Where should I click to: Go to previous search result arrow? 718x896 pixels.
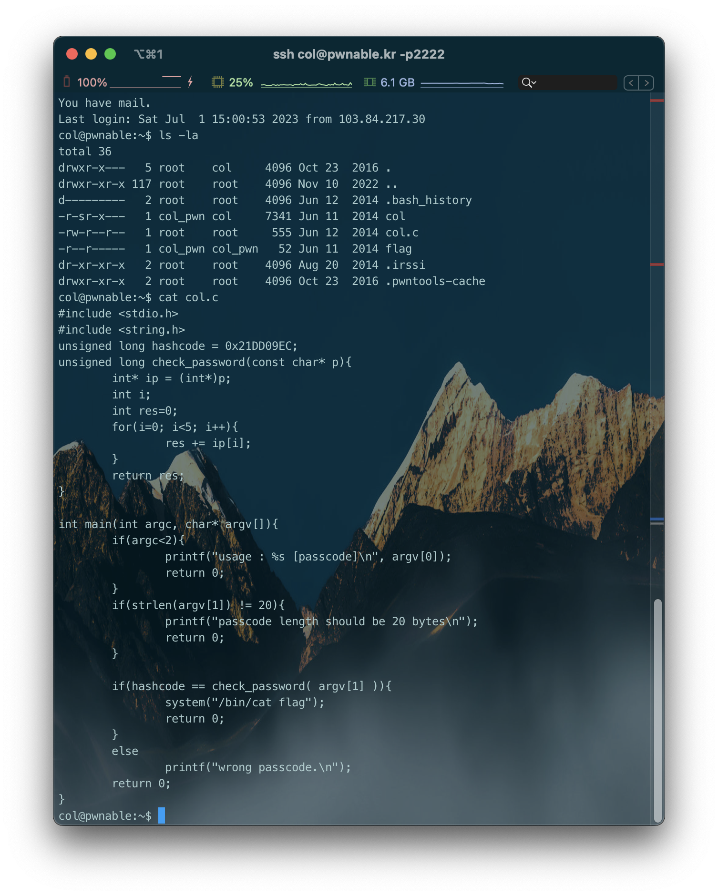[x=631, y=83]
